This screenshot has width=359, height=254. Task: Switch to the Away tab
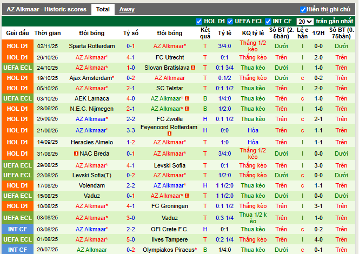click(127, 9)
